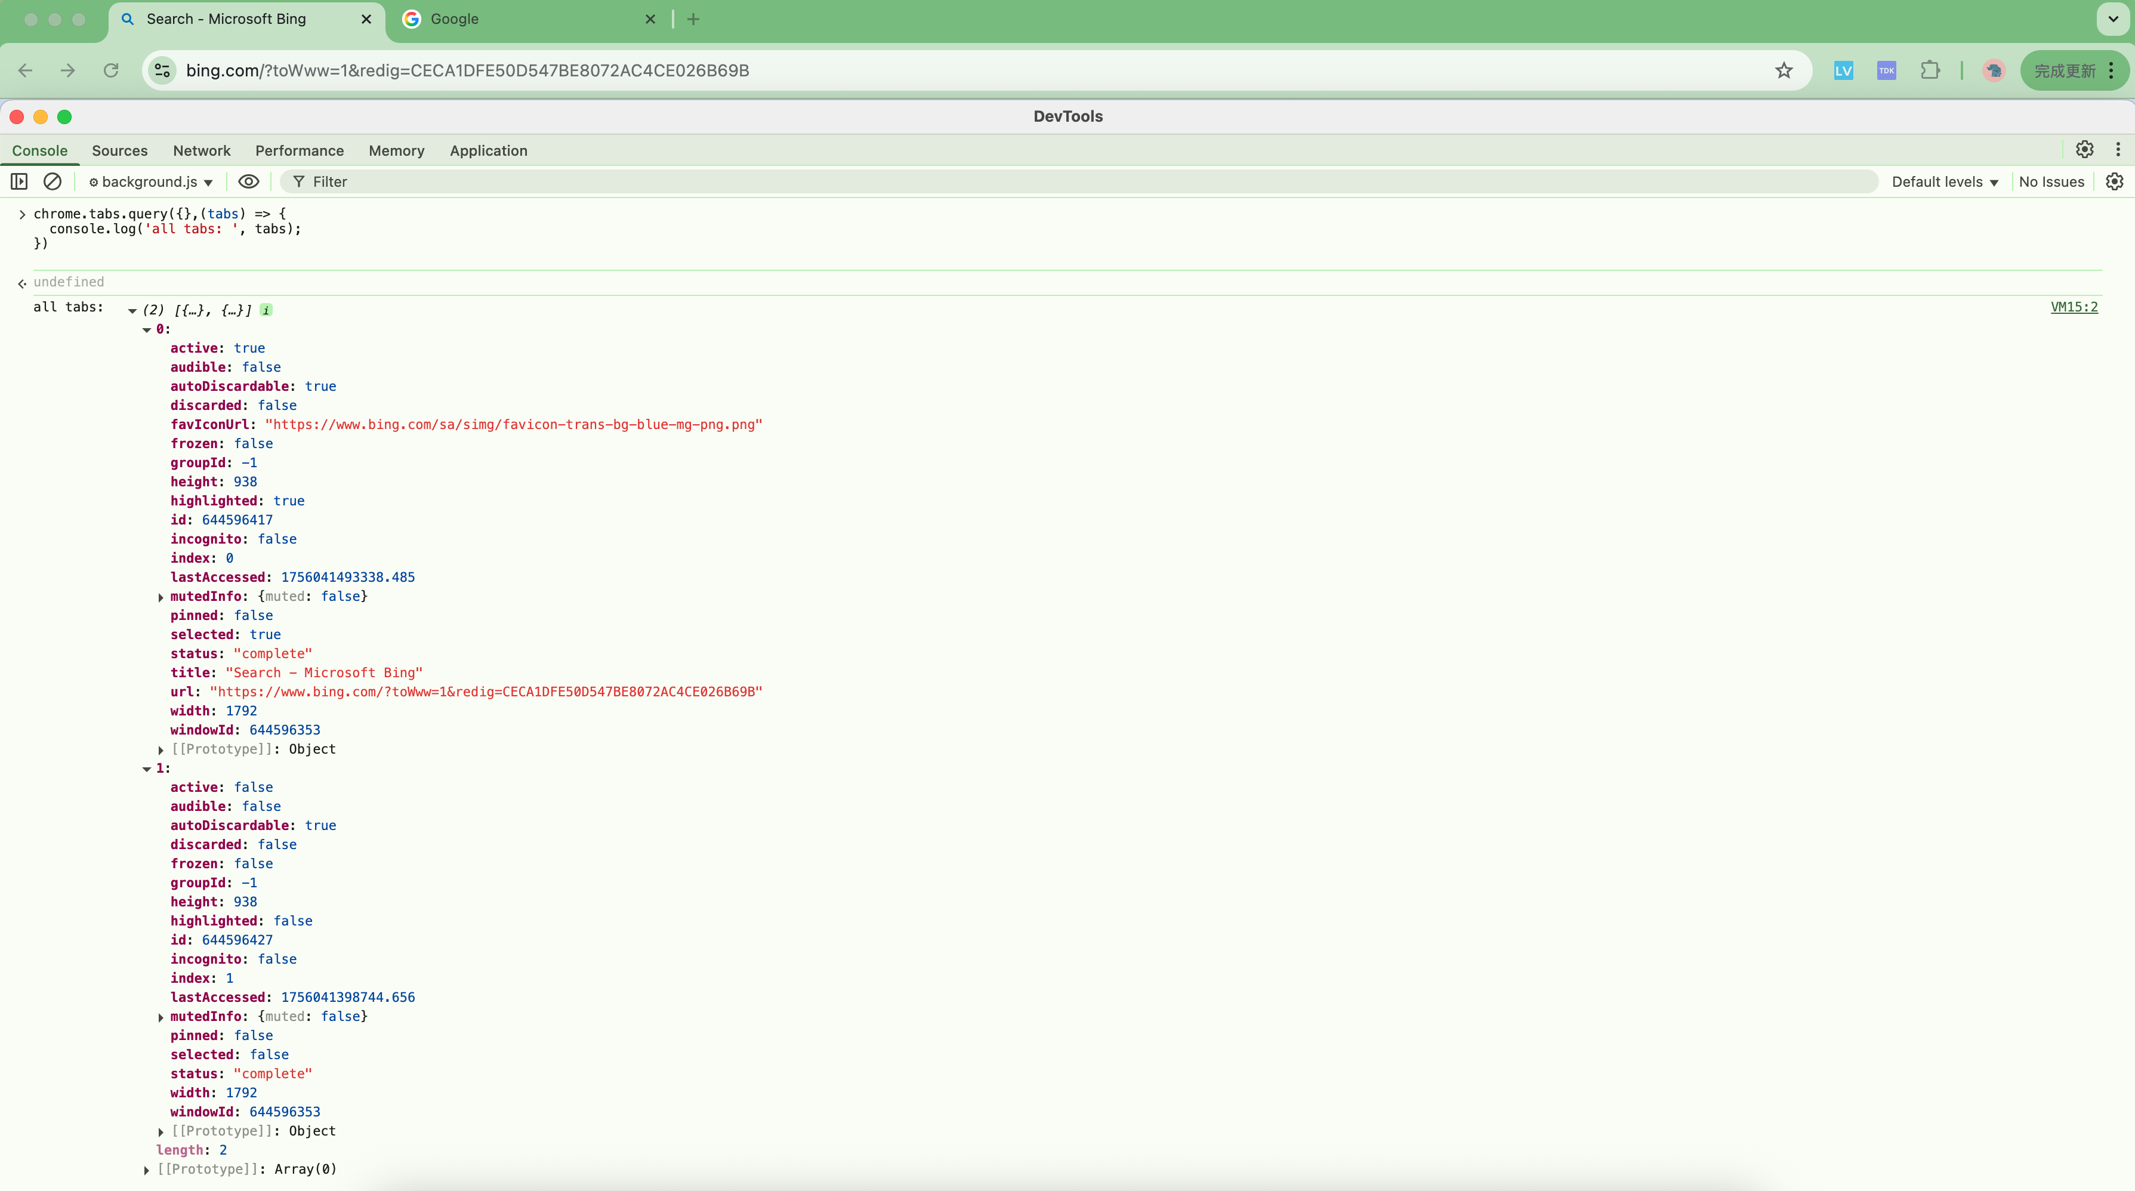Switch to the Network tab
This screenshot has width=2135, height=1191.
point(202,150)
